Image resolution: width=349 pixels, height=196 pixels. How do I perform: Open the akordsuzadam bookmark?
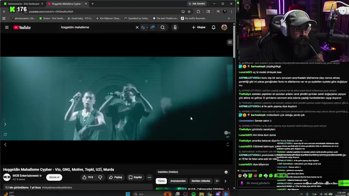(x=23, y=19)
